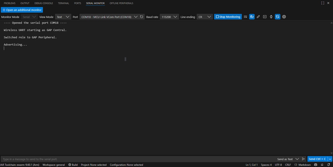Open GitHub Copilot from the status bar
333x167 pixels.
point(316,165)
